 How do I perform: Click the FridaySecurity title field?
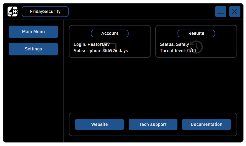click(x=45, y=11)
